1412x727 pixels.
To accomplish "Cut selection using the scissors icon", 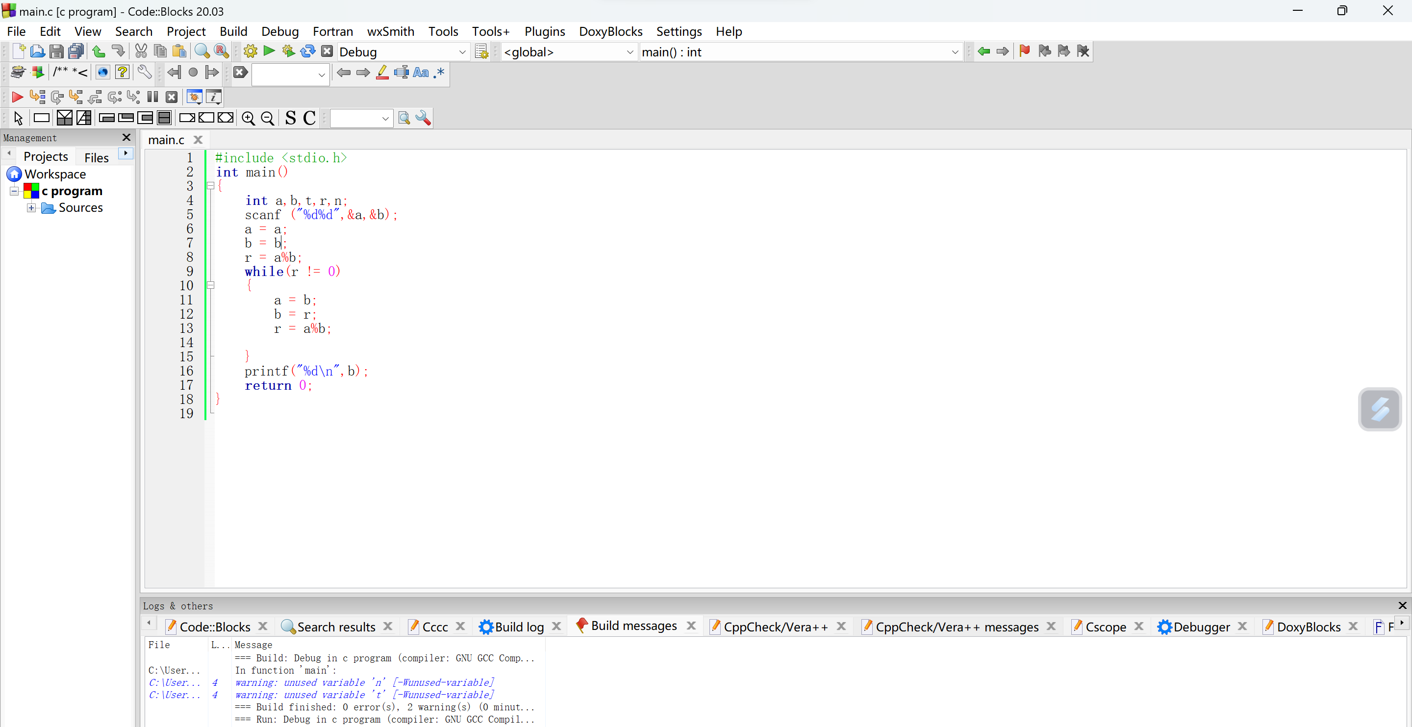I will [x=141, y=51].
